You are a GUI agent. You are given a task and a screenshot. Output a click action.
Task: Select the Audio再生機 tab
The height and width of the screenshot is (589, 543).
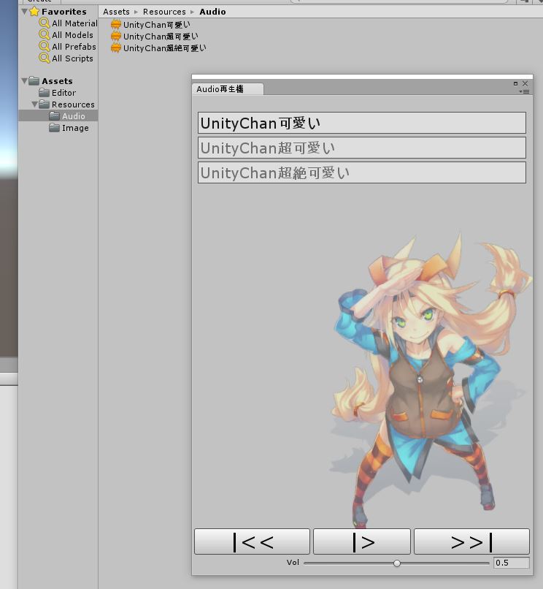coord(228,89)
